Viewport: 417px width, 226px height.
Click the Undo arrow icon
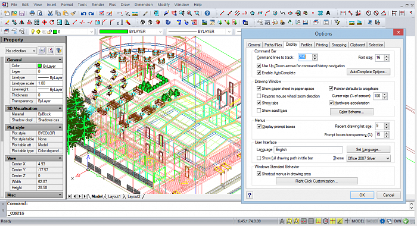point(83,13)
